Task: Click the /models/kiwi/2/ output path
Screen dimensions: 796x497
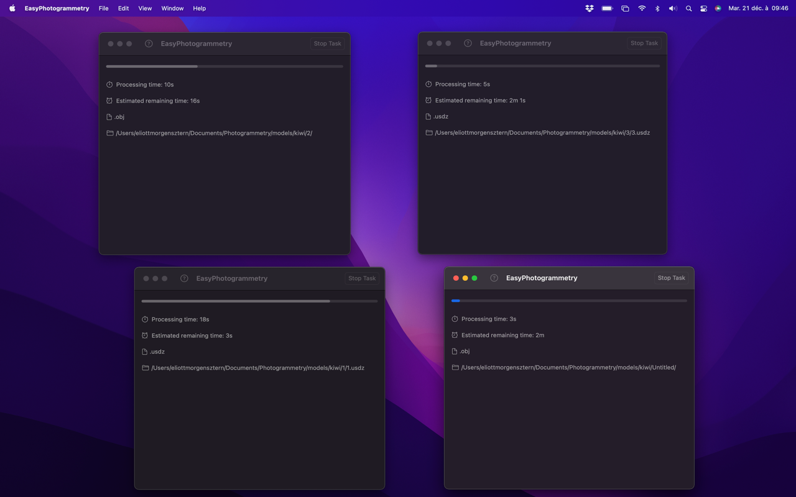Action: point(214,133)
